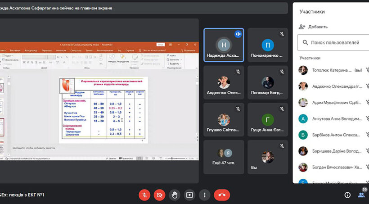Select the Пономар Богд... video tile
This screenshot has width=369, height=204.
pyautogui.click(x=268, y=82)
